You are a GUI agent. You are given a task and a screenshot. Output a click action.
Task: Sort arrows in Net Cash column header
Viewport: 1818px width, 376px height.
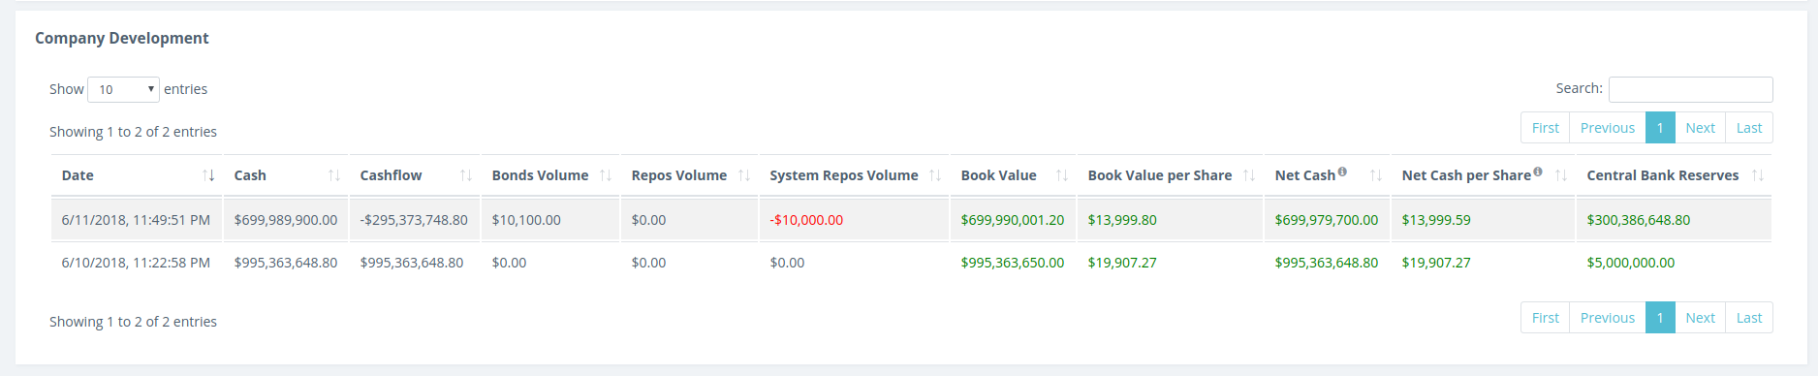1376,175
